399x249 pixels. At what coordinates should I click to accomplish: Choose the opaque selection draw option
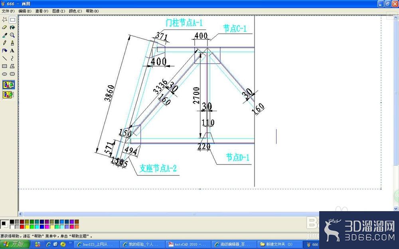coord(9,85)
